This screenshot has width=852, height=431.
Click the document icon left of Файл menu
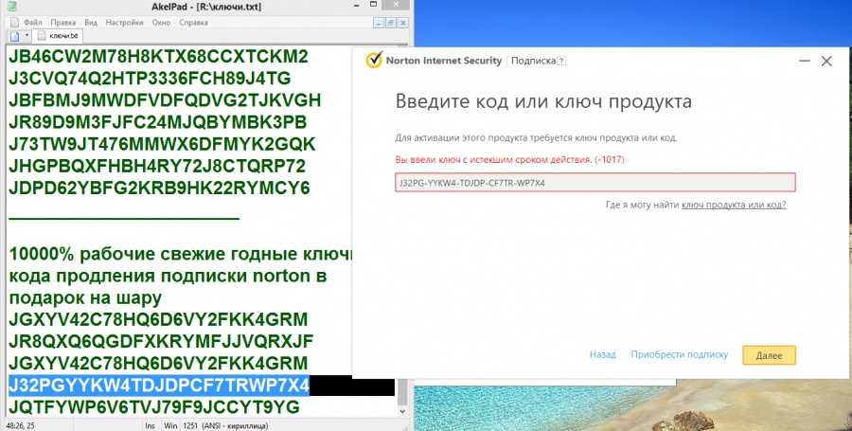click(14, 23)
